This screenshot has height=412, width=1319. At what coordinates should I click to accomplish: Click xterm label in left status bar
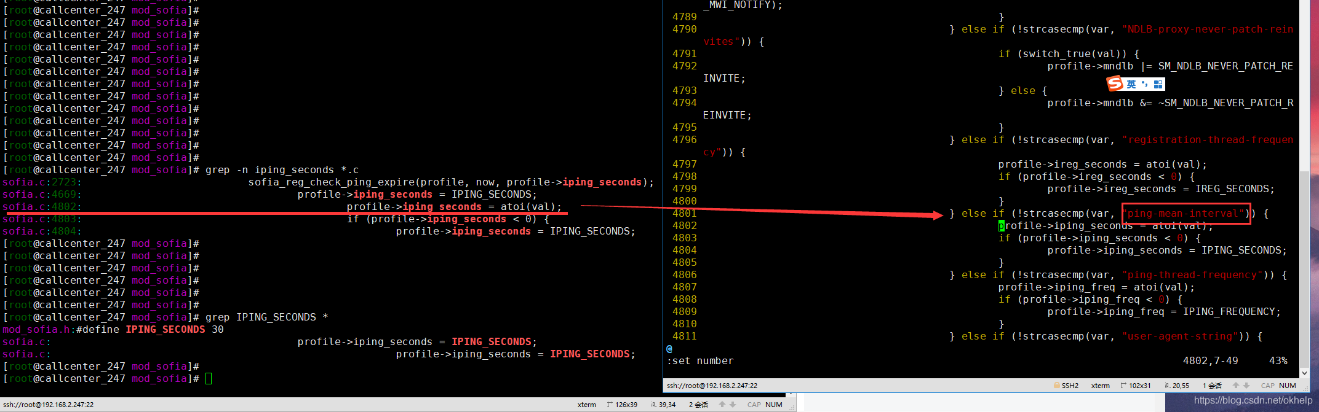coord(586,405)
